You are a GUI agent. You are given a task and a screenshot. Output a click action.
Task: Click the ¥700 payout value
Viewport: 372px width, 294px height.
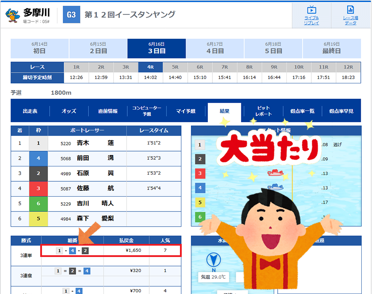point(136,291)
